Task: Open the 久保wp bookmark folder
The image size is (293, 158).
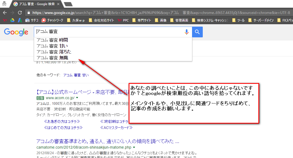Action: tap(76, 20)
